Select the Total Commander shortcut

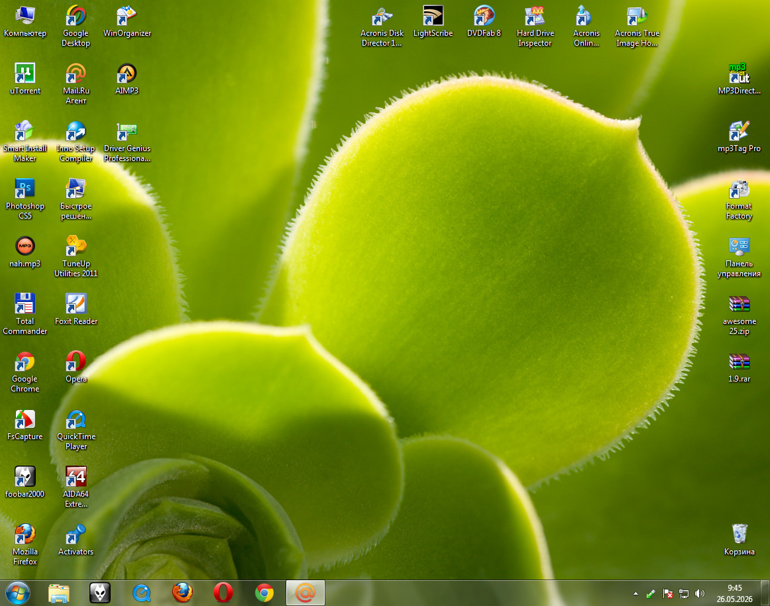tap(25, 314)
